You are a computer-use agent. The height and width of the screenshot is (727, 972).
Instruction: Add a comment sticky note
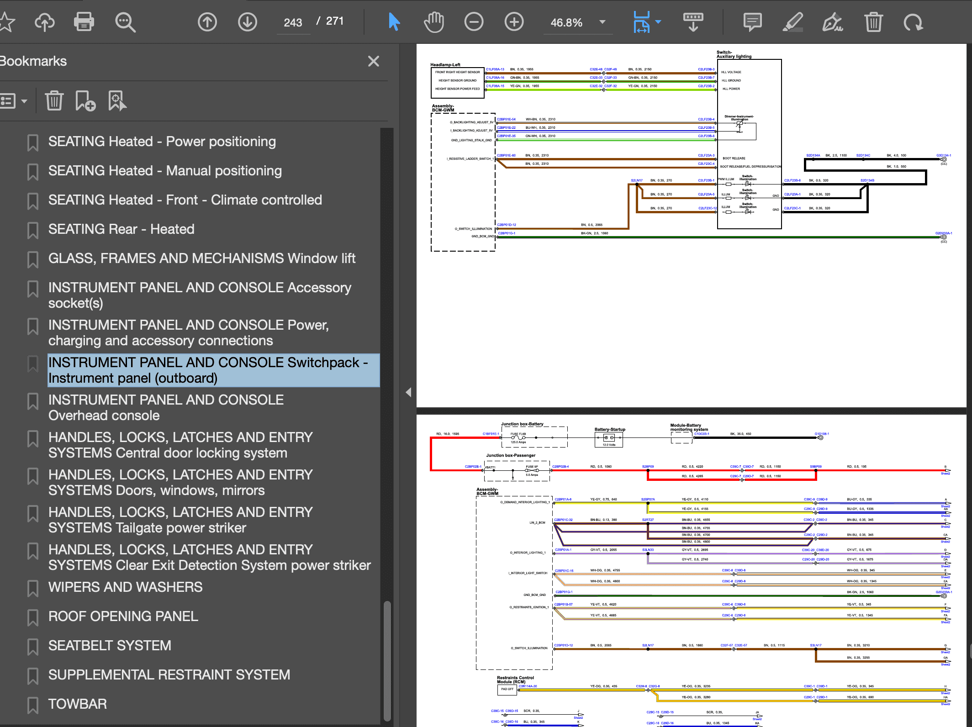(752, 22)
